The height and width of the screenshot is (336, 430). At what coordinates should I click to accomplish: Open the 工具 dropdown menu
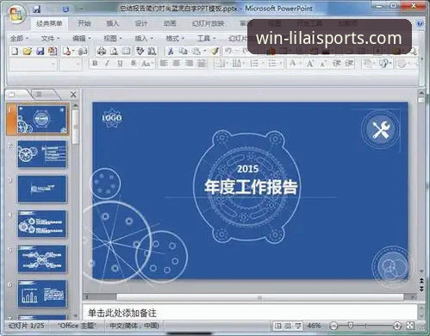pos(206,38)
